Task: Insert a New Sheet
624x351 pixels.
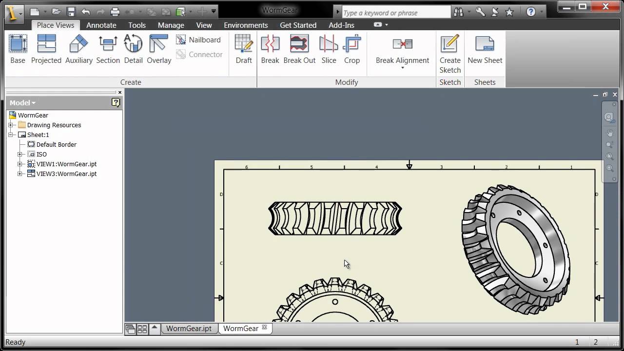Action: pyautogui.click(x=485, y=49)
